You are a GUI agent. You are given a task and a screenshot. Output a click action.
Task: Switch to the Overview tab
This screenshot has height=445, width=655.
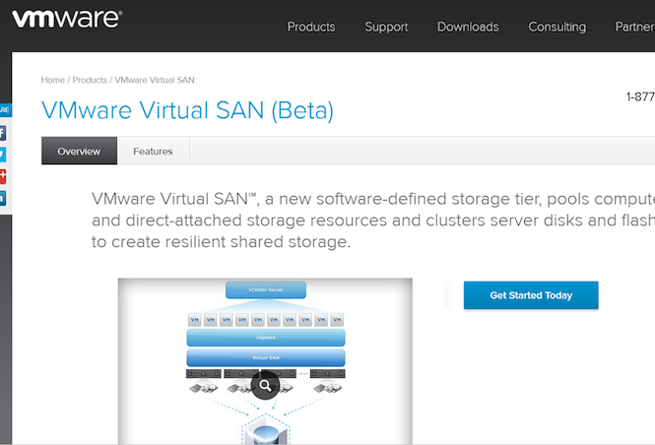80,151
